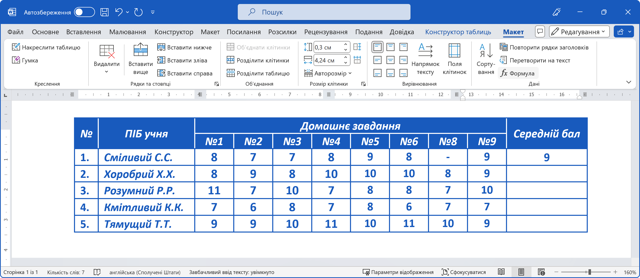Switch to Read Mode view in status bar
The width and height of the screenshot is (640, 278).
[501, 272]
